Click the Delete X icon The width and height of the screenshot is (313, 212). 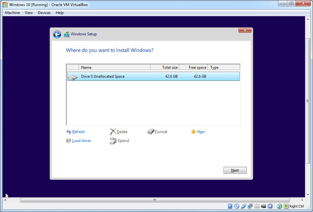point(113,132)
